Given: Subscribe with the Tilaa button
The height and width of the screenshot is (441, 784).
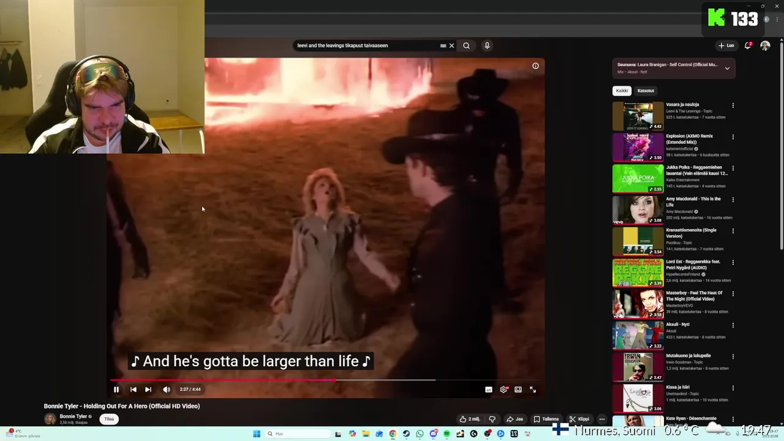Looking at the screenshot, I should pyautogui.click(x=109, y=419).
